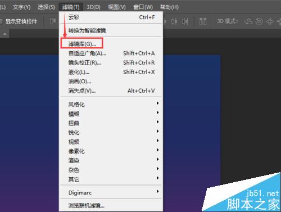
Task: Open 镜头校正(R)... filter
Action: [x=111, y=63]
